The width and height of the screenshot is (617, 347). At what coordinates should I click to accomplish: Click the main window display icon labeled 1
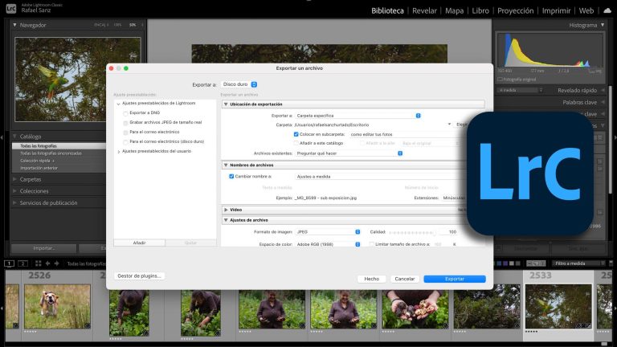coord(10,263)
